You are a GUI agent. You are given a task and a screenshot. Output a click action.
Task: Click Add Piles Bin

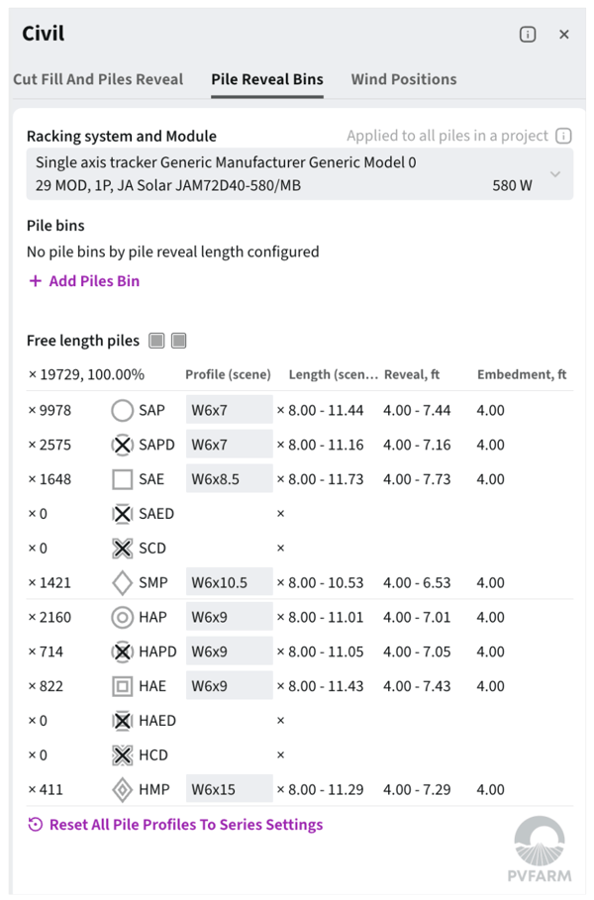[x=84, y=281]
